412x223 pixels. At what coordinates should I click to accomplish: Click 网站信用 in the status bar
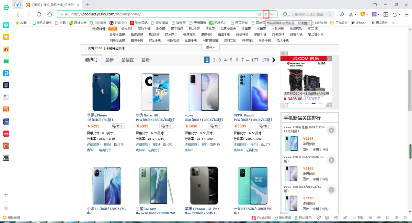point(303,218)
